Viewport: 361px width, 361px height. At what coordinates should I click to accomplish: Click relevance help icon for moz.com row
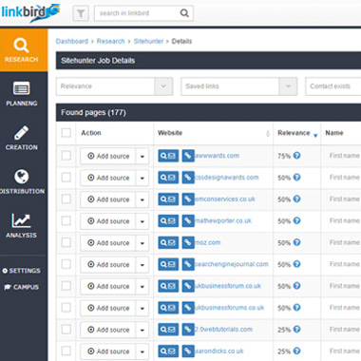[296, 242]
